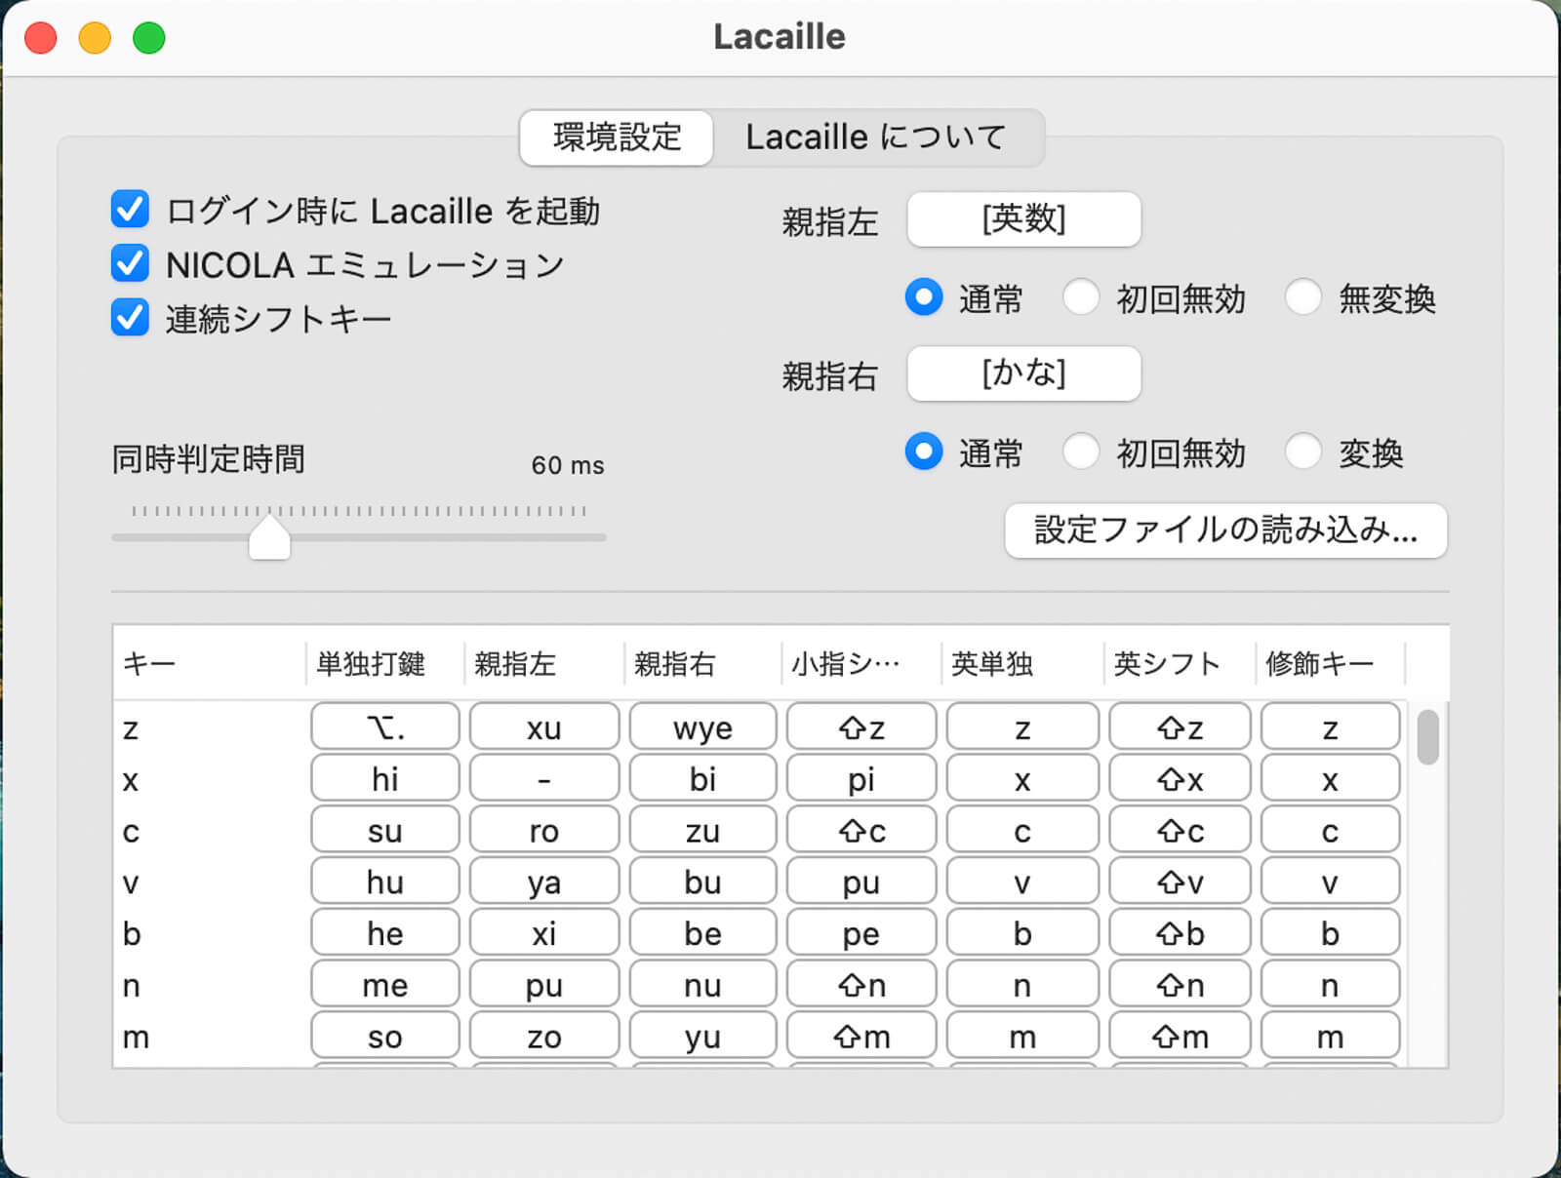
Task: Click the 親指左 column header
Action: point(543,663)
